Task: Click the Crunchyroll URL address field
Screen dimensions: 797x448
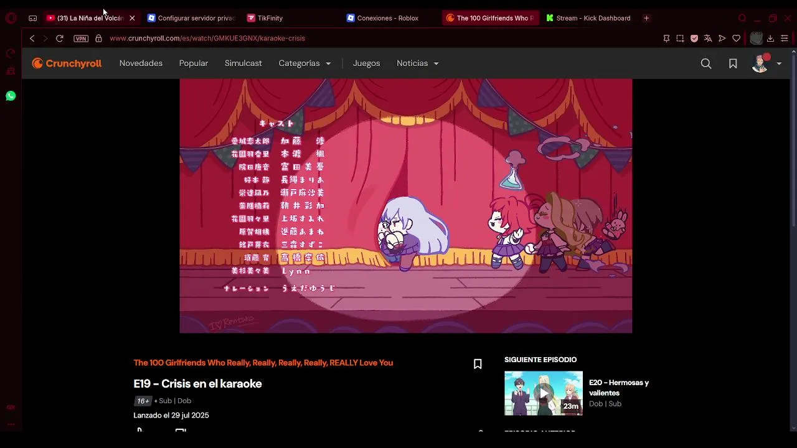Action: (207, 39)
